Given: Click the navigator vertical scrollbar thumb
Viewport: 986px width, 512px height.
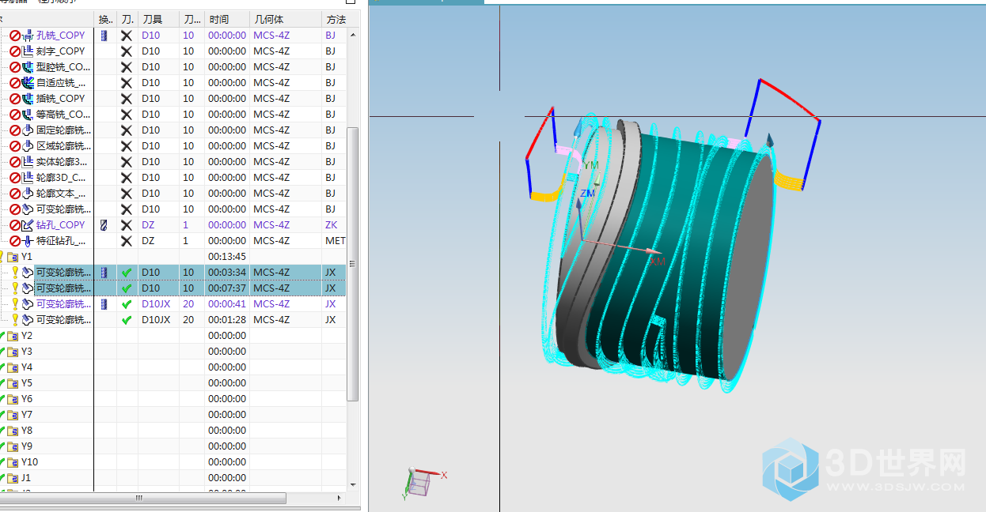Looking at the screenshot, I should point(353,265).
